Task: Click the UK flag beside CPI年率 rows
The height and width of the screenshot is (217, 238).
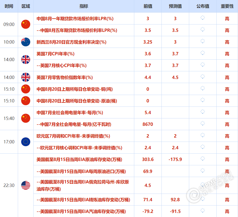Action: click(26, 59)
